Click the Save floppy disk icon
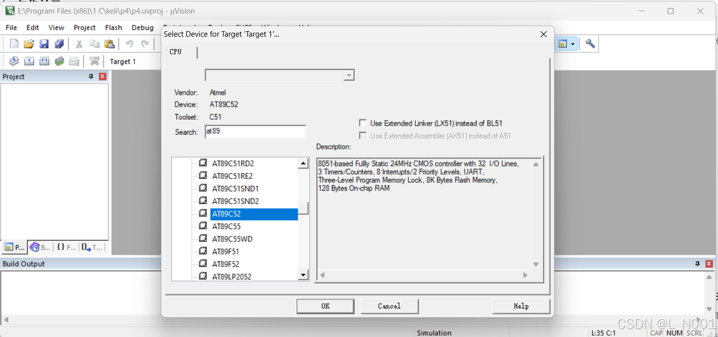 (44, 44)
